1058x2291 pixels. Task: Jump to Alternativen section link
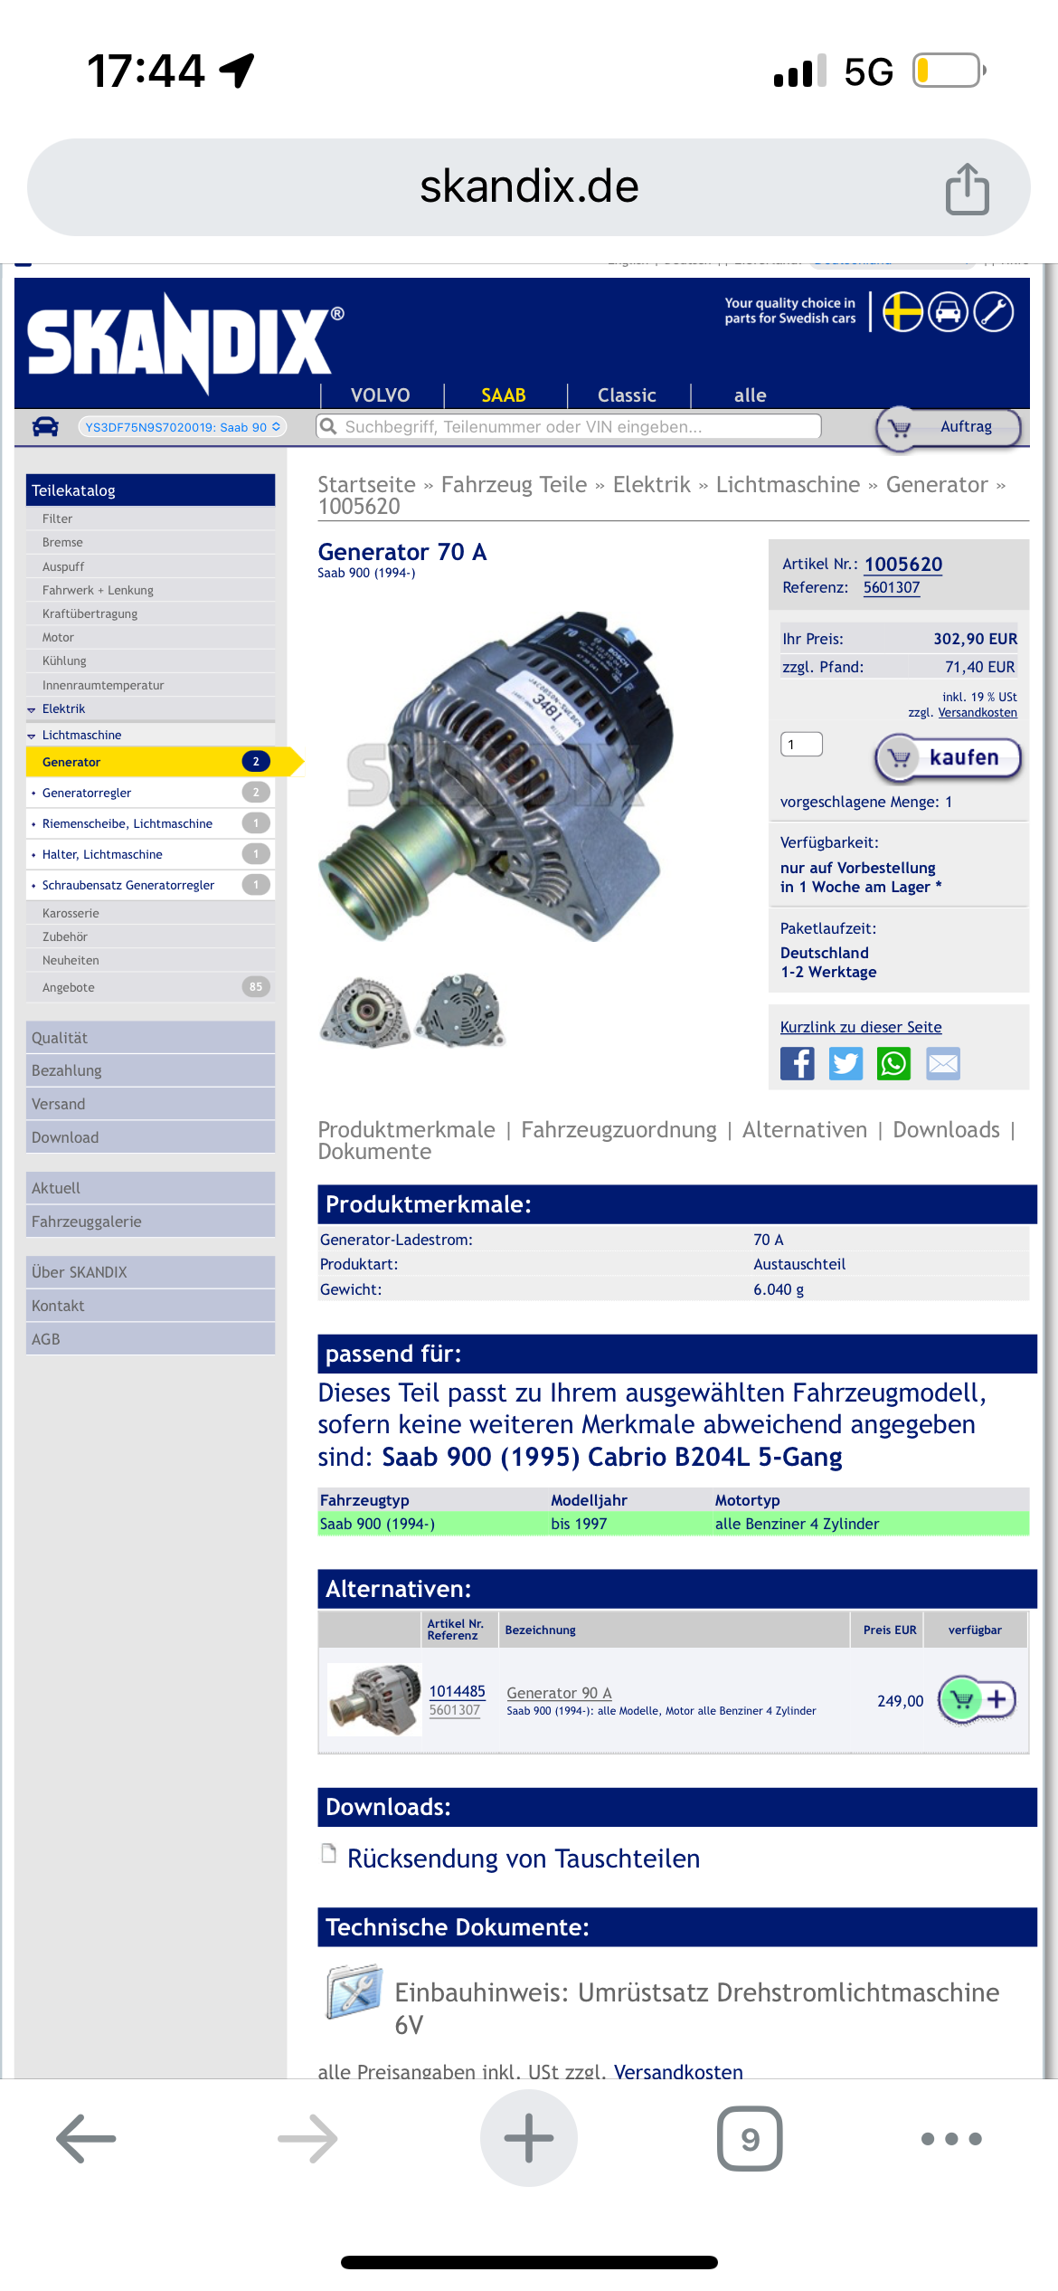pos(805,1129)
